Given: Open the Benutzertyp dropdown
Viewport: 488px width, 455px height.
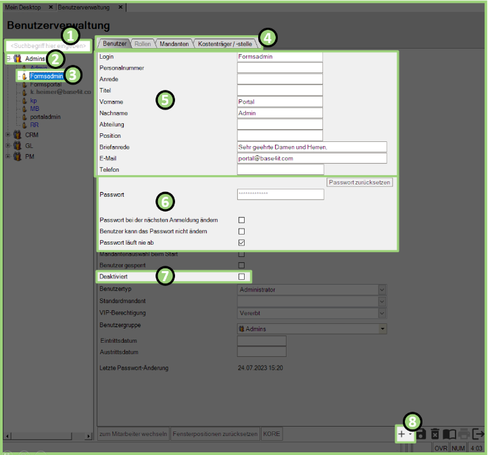Looking at the screenshot, I should tap(382, 290).
